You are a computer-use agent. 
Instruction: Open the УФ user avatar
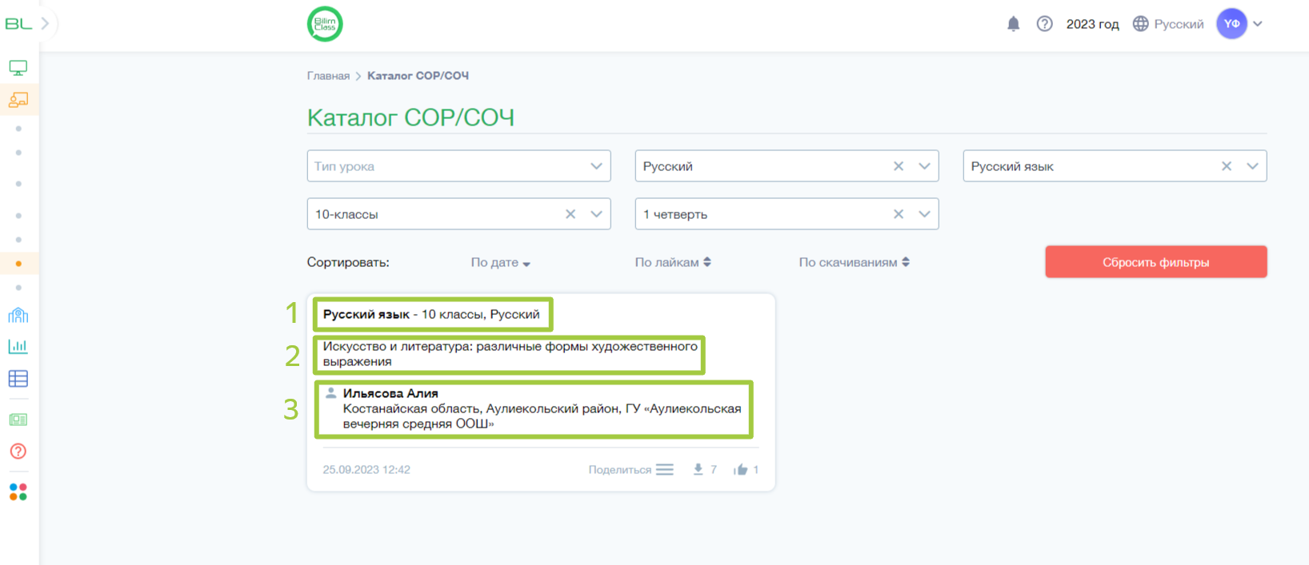(1231, 24)
